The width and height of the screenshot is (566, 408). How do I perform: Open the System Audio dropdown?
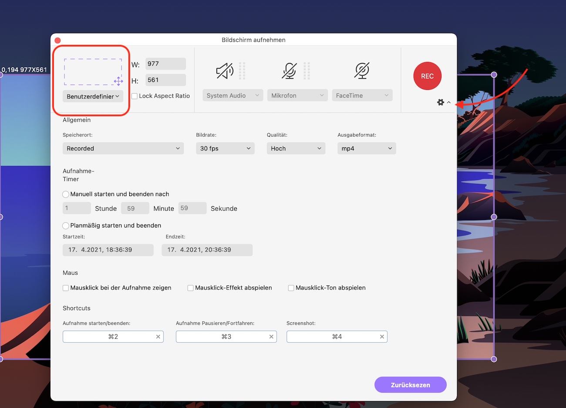pyautogui.click(x=233, y=95)
